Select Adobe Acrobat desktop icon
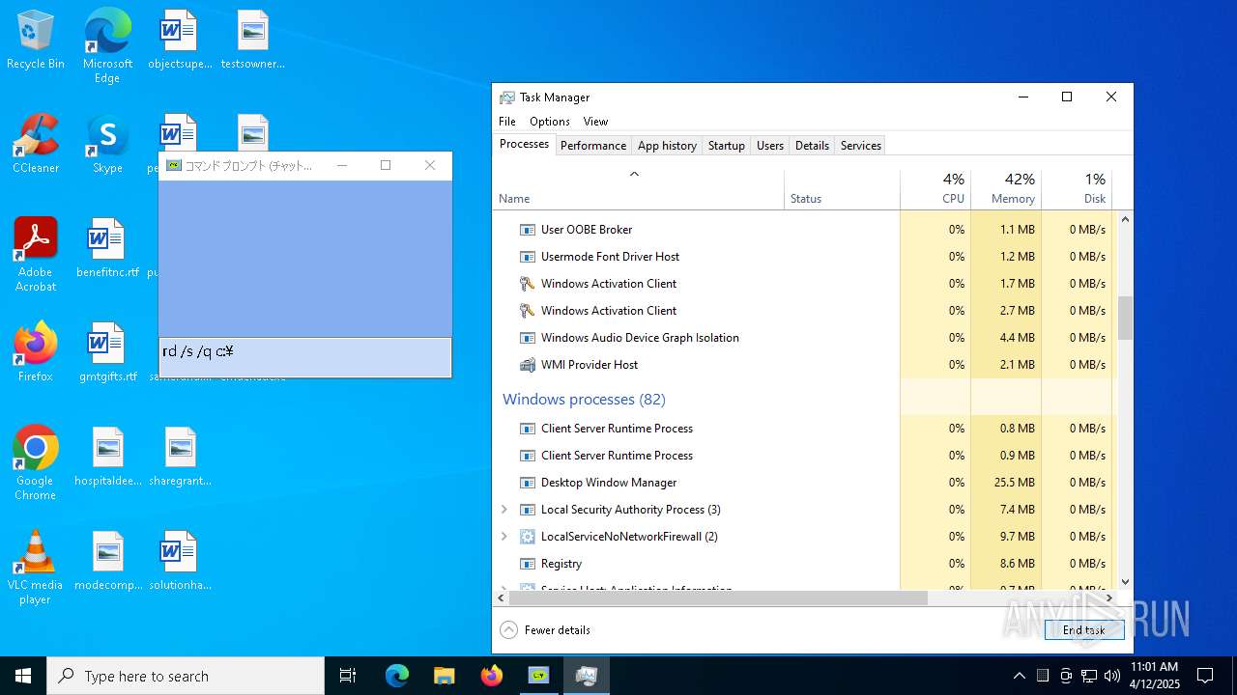Viewport: 1237px width, 695px height. [x=36, y=255]
